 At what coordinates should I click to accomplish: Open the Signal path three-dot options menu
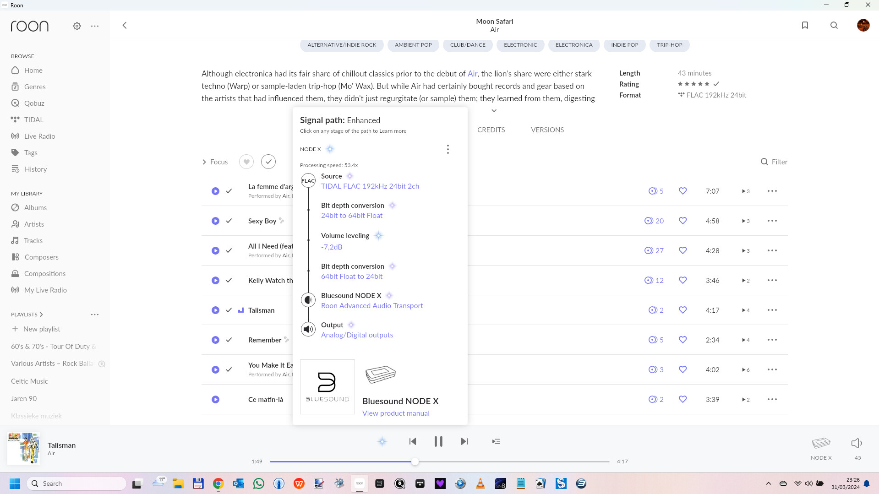pyautogui.click(x=448, y=149)
